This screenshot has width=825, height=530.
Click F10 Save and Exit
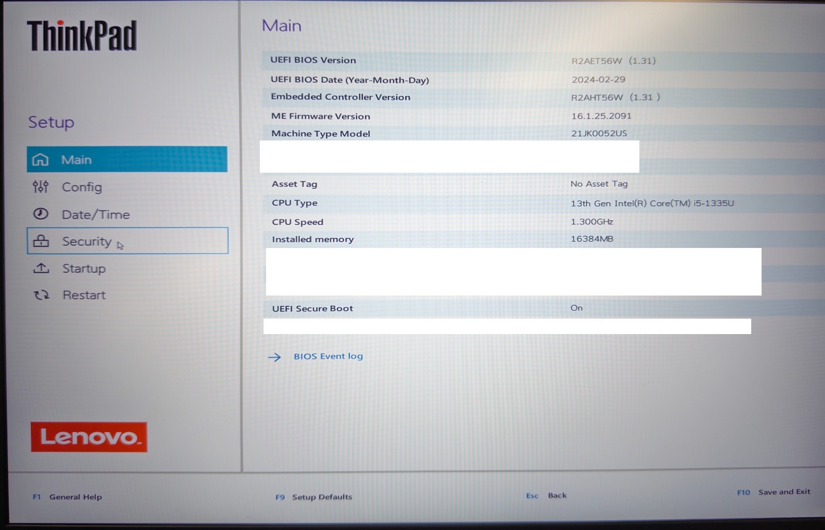[773, 492]
